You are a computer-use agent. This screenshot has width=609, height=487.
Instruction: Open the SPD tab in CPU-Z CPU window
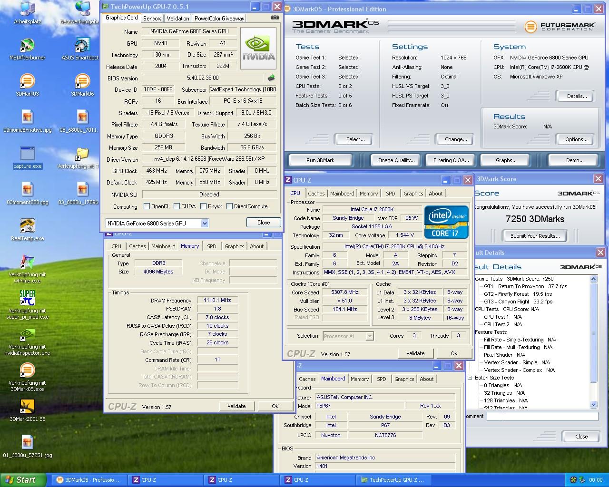(391, 194)
